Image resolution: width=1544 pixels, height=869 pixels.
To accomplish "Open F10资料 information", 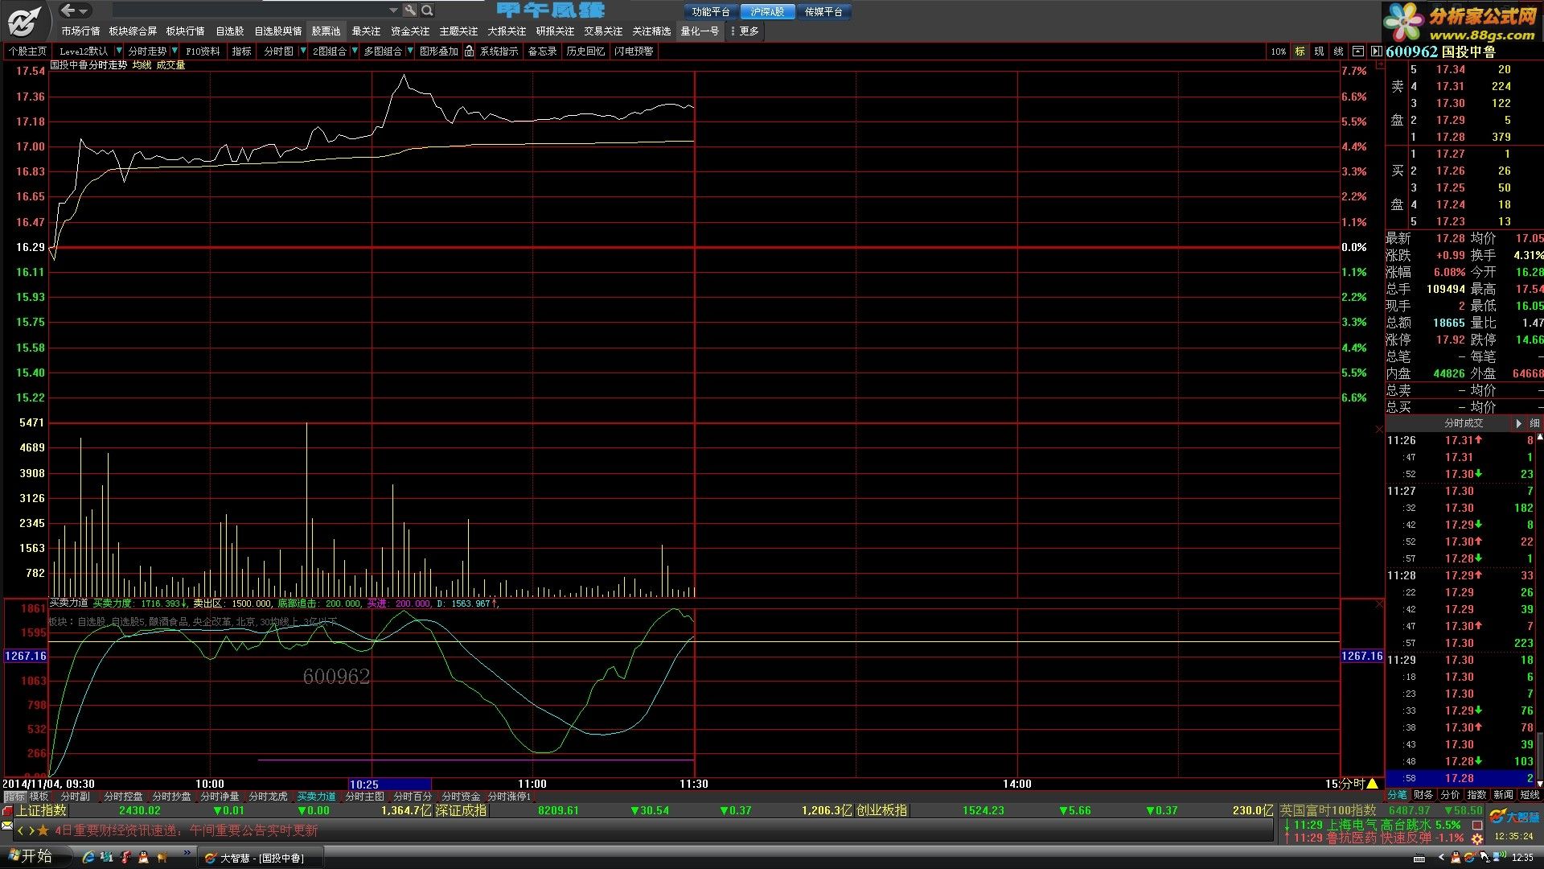I will [x=203, y=51].
